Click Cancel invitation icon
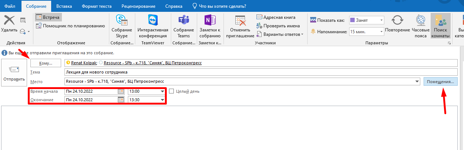This screenshot has height=150, width=464. tap(240, 21)
